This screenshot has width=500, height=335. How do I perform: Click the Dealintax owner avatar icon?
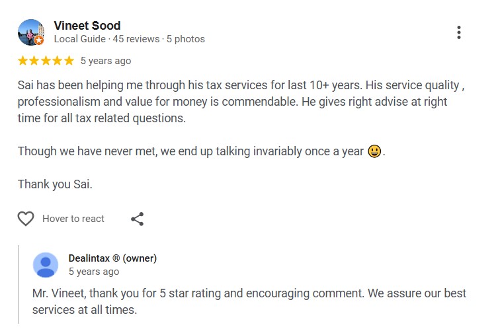click(46, 264)
